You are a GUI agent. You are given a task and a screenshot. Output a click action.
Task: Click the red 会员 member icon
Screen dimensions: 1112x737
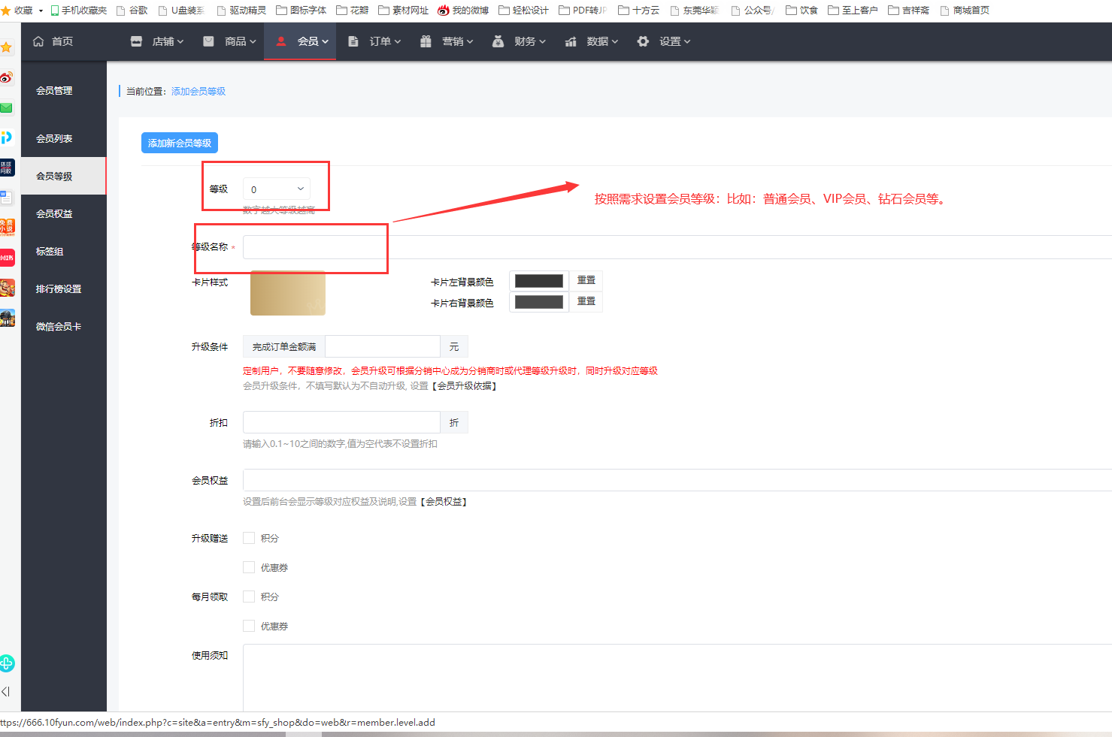[280, 41]
